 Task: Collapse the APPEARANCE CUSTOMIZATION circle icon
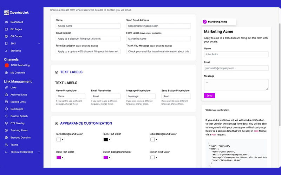[x=57, y=124]
